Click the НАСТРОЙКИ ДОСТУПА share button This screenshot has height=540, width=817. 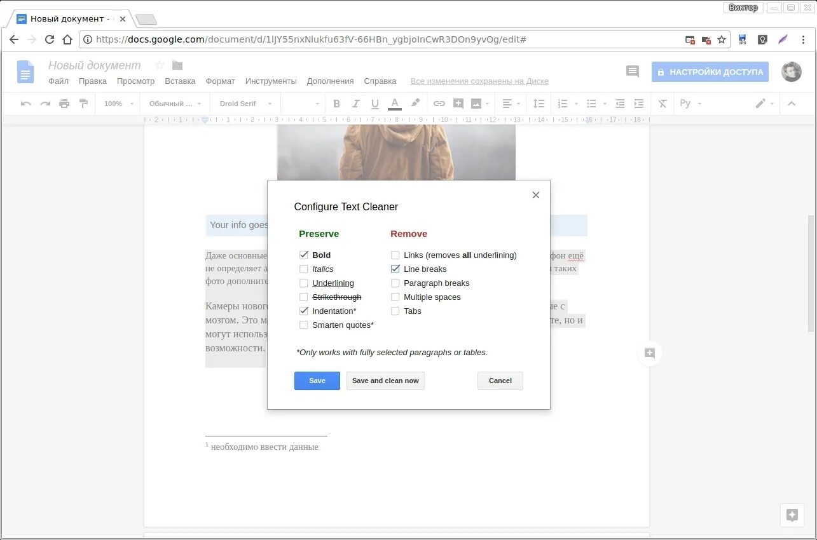click(710, 72)
